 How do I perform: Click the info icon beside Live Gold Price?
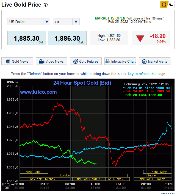click(x=46, y=5)
